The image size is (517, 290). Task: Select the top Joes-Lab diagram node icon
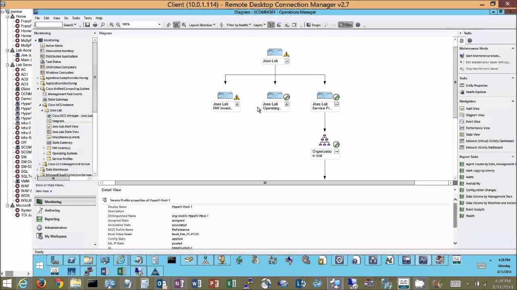tap(275, 52)
